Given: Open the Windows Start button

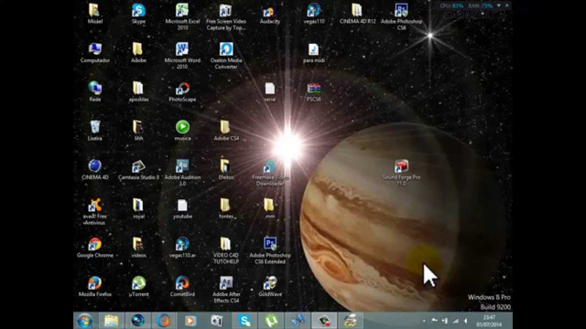Looking at the screenshot, I should pyautogui.click(x=85, y=321).
